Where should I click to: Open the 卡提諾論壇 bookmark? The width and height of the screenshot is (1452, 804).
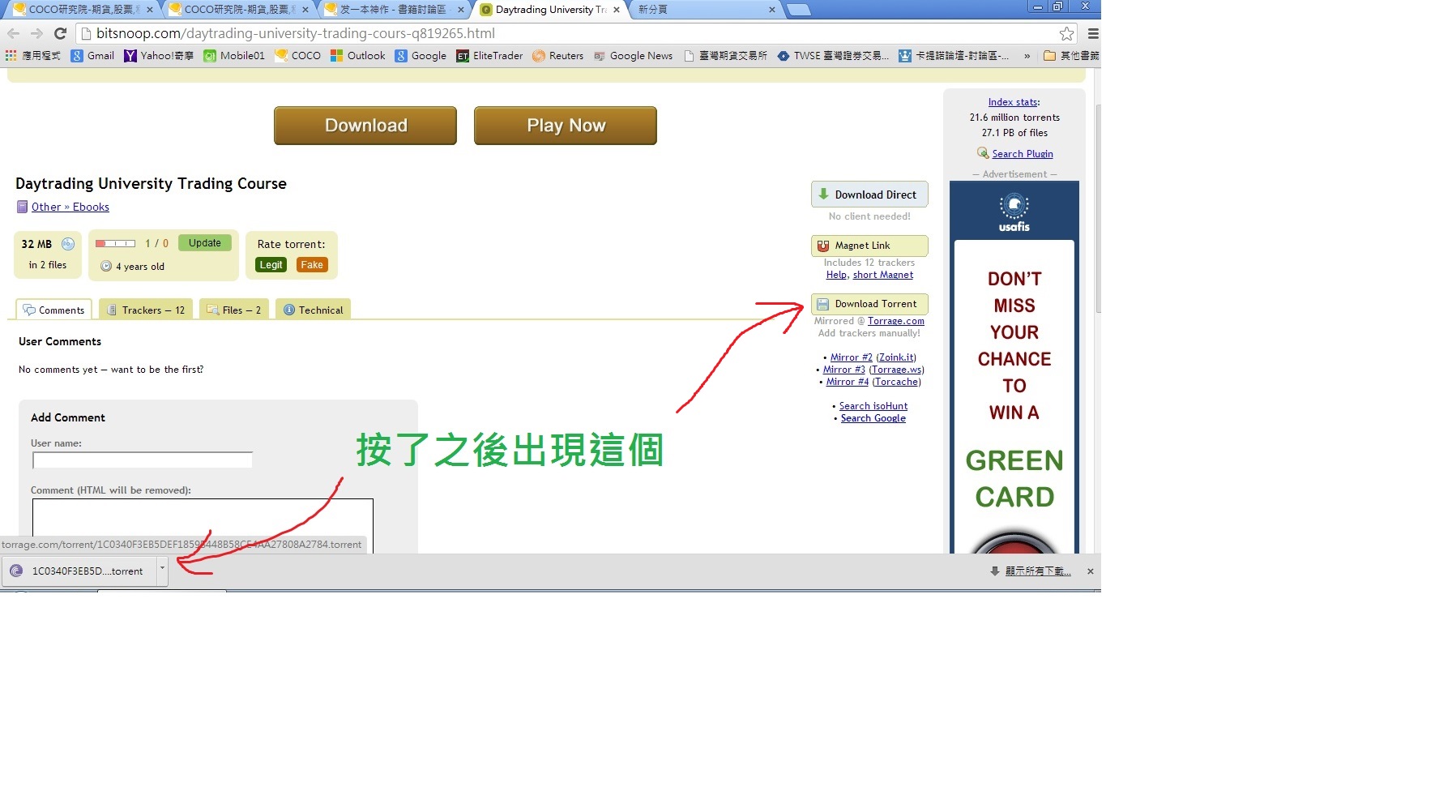tap(954, 56)
